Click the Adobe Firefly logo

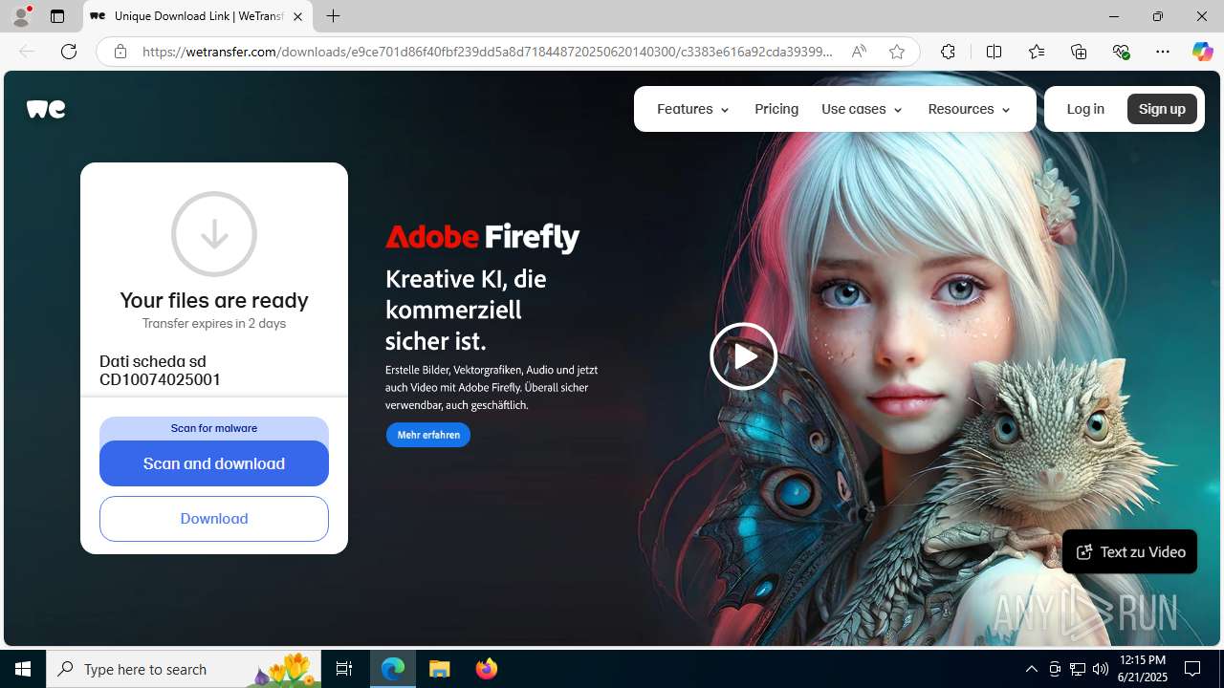click(482, 237)
